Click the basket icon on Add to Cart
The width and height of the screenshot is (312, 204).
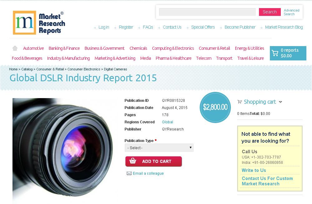coord(133,161)
